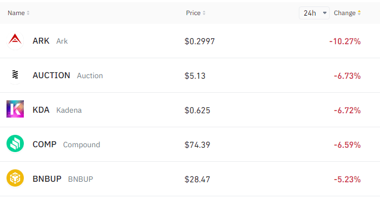Click the Name column header
The width and height of the screenshot is (380, 199).
tap(16, 13)
